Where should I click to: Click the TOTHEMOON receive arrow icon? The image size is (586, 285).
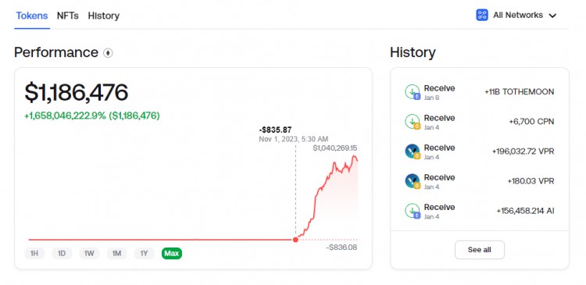coord(413,92)
